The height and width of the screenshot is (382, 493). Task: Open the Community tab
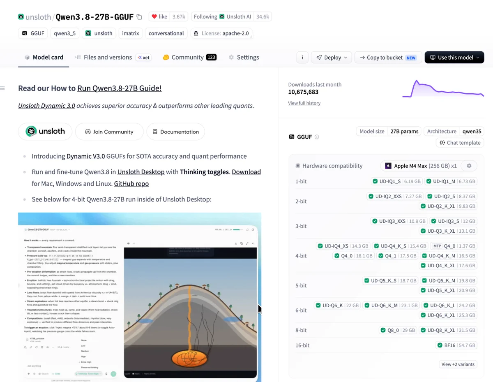click(189, 57)
